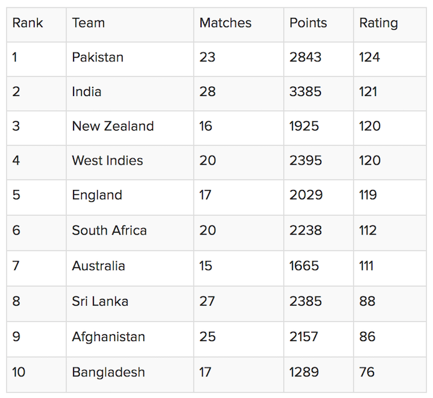Select the Afghanistan team cell
Image resolution: width=433 pixels, height=398 pixels.
pyautogui.click(x=108, y=337)
